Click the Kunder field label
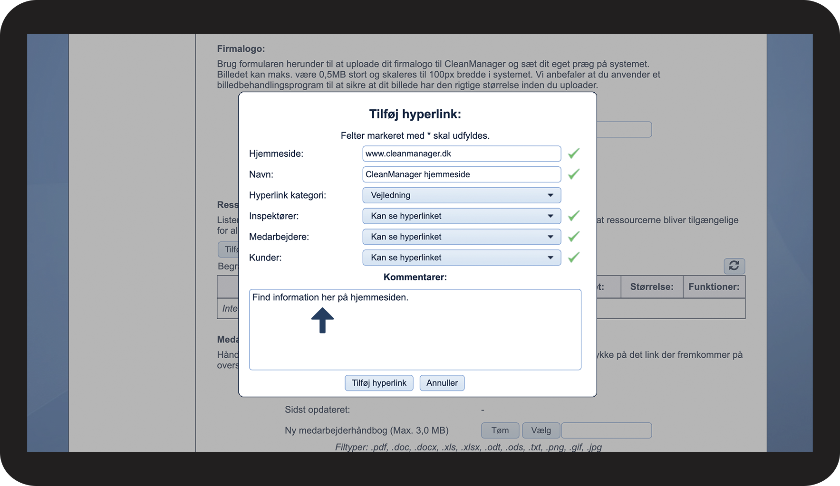The height and width of the screenshot is (486, 840). click(265, 257)
